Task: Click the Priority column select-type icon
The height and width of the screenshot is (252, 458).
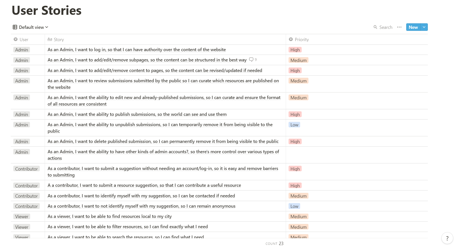Action: pos(291,39)
